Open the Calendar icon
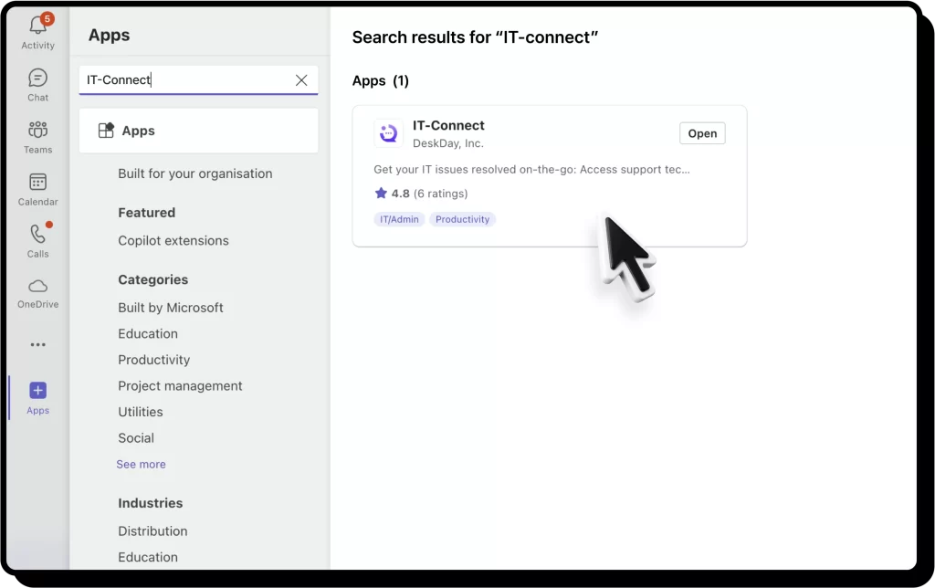 click(37, 183)
